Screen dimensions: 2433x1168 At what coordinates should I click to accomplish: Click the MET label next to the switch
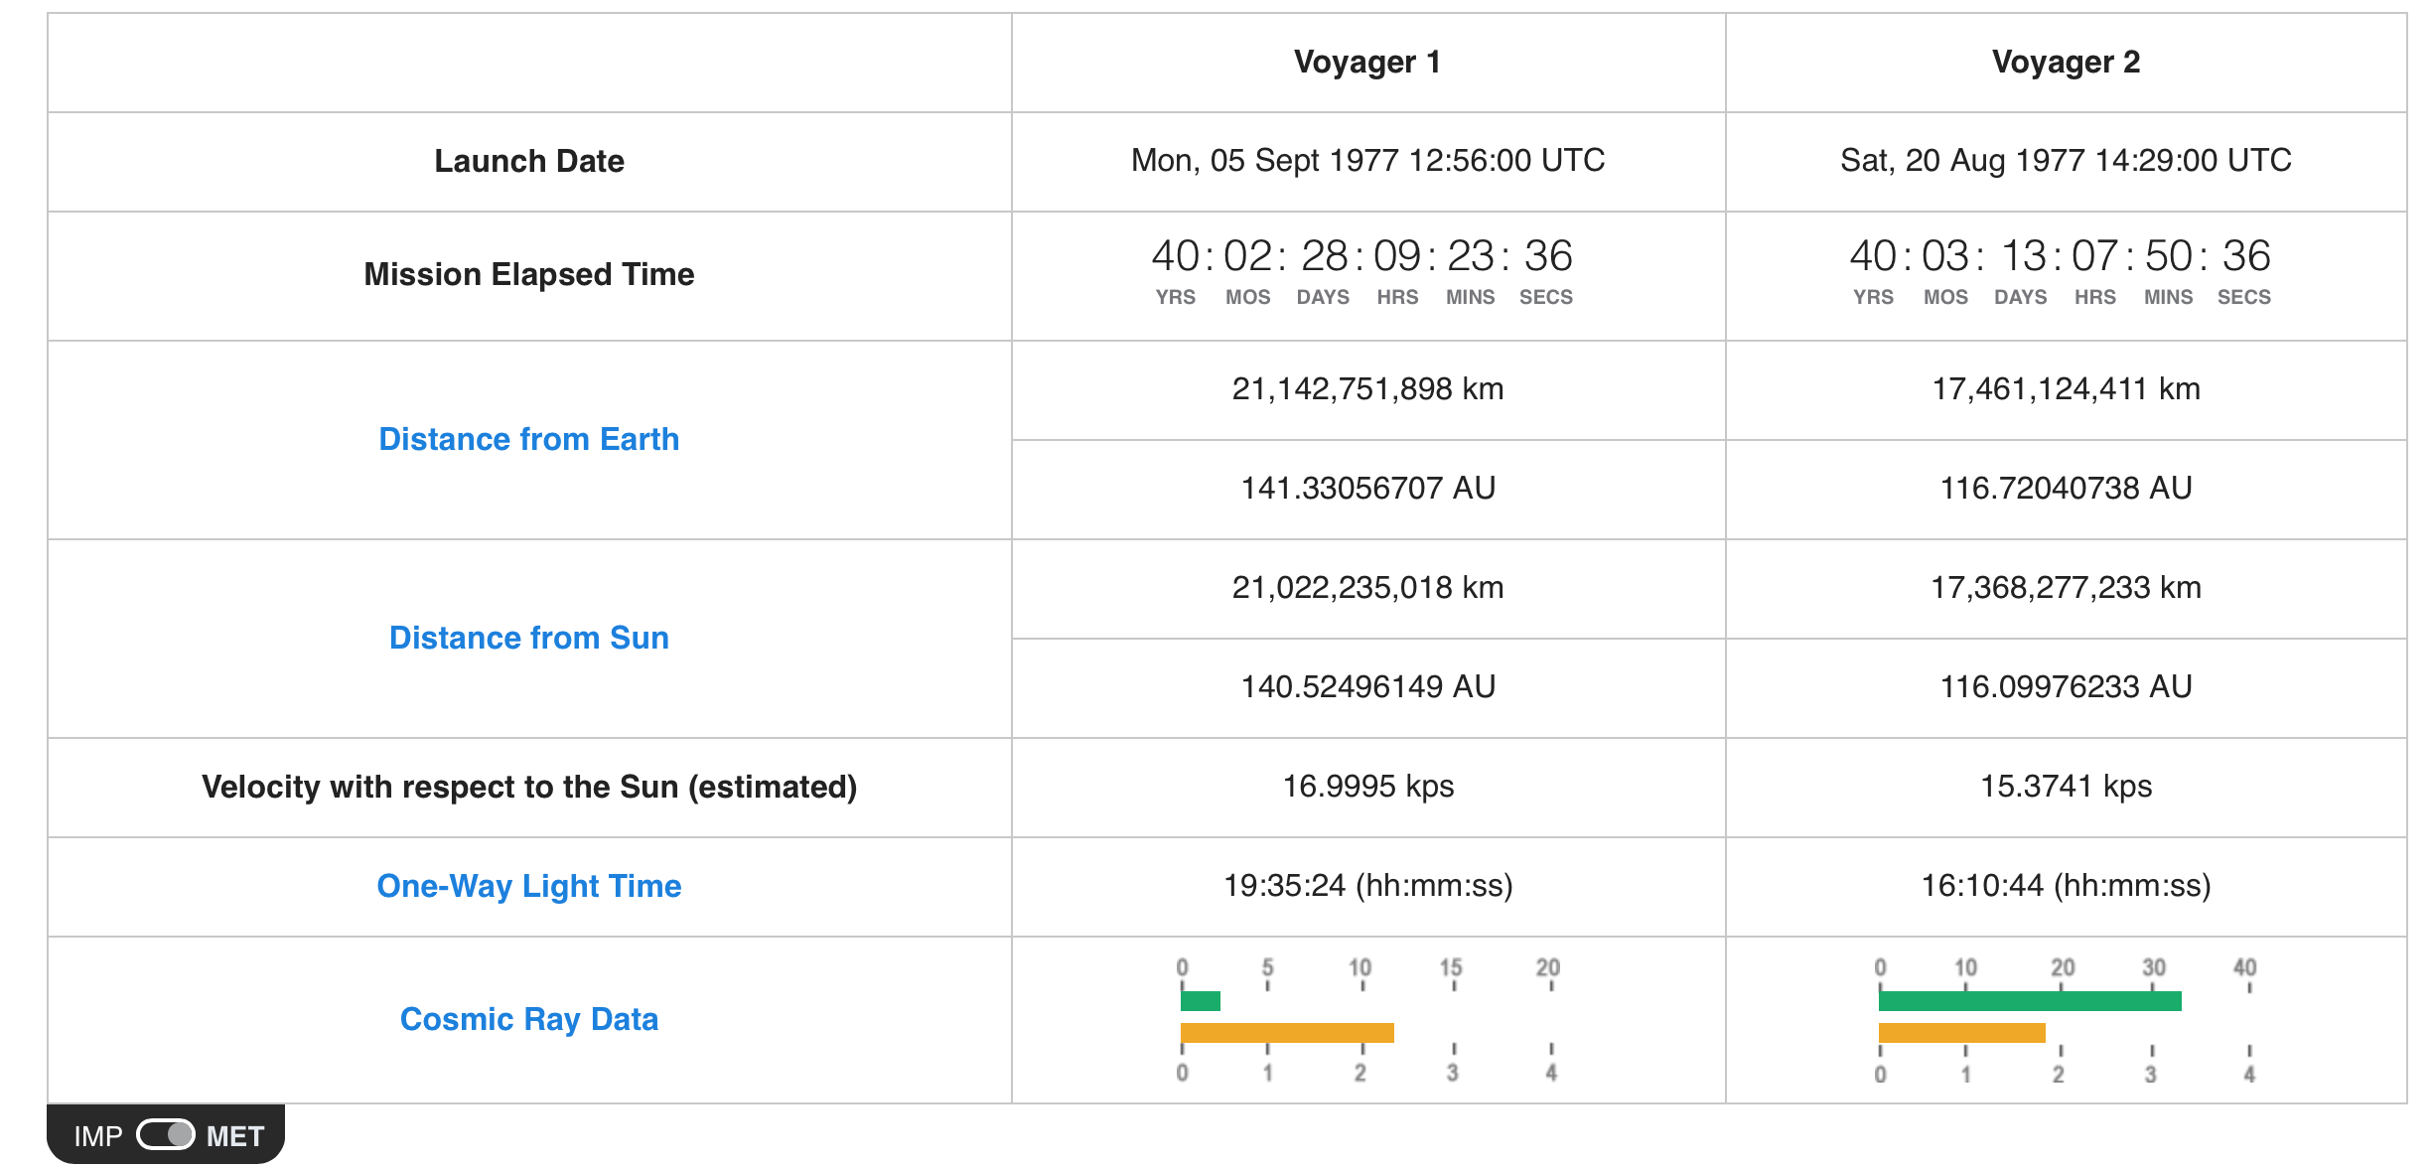coord(235,1135)
